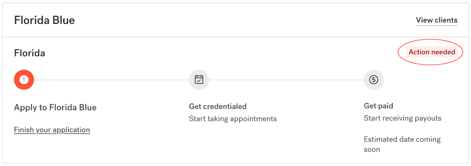Go to Florida Blue's client list
471x166 pixels.
(437, 20)
